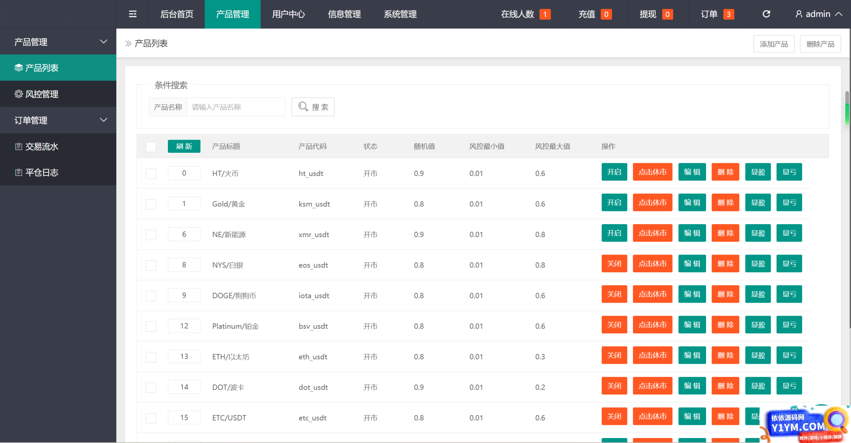Screen dimensions: 851x443
Task: Click 开启 for HT/火币 row
Action: (614, 172)
